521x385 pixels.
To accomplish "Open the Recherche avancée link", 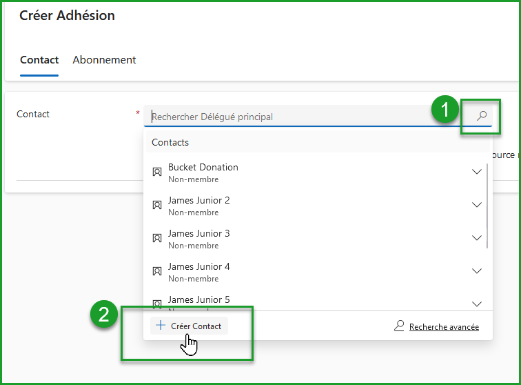I will [444, 327].
